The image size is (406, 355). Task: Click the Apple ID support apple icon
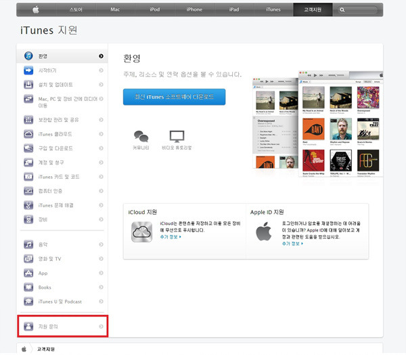click(264, 231)
